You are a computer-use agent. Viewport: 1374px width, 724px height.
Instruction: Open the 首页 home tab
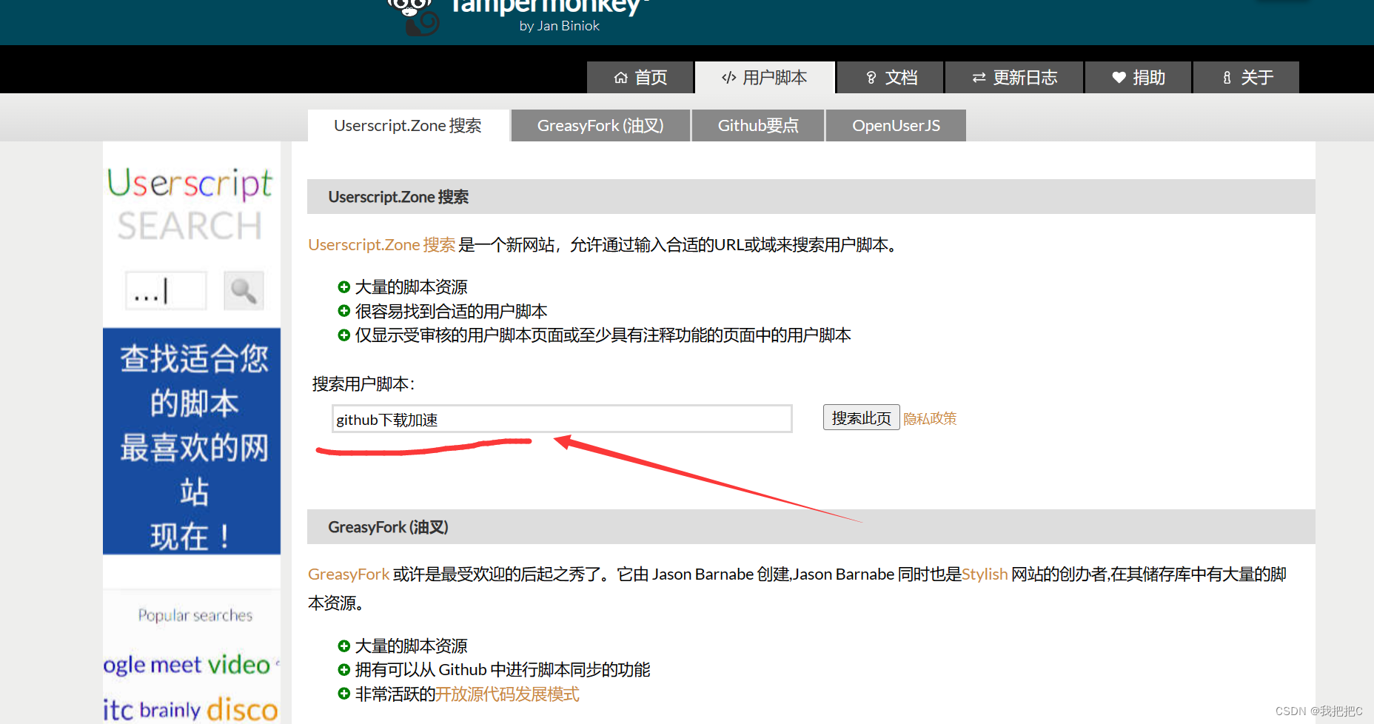[640, 77]
